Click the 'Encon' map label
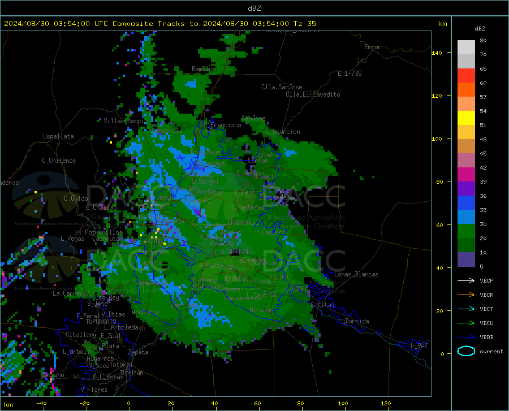509x411 pixels. click(373, 47)
